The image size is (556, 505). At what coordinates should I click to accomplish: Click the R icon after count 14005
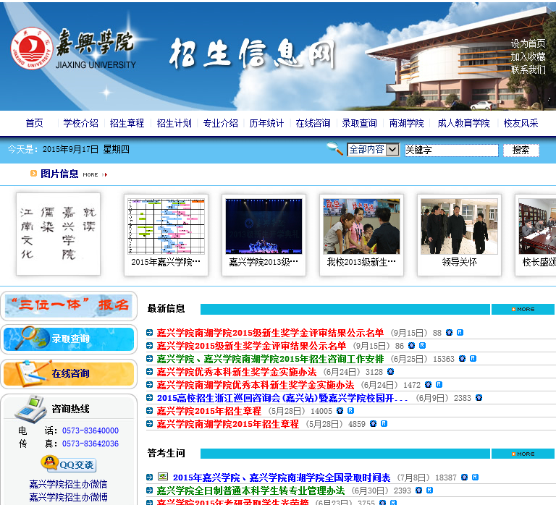350,411
